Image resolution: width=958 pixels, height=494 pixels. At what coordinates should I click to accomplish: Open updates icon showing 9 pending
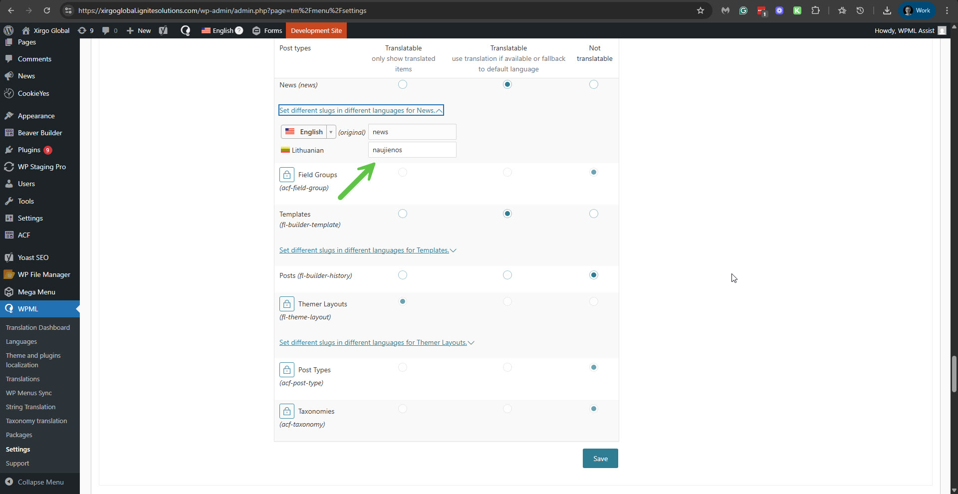(x=85, y=30)
